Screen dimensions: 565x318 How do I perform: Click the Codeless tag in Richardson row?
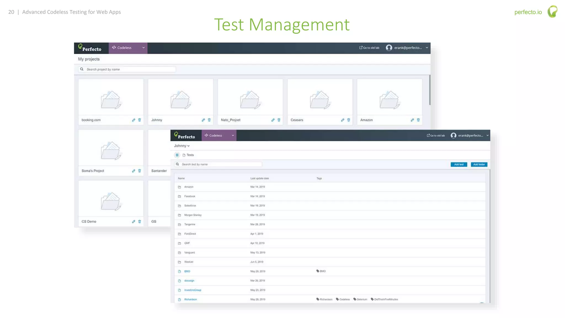(x=343, y=299)
